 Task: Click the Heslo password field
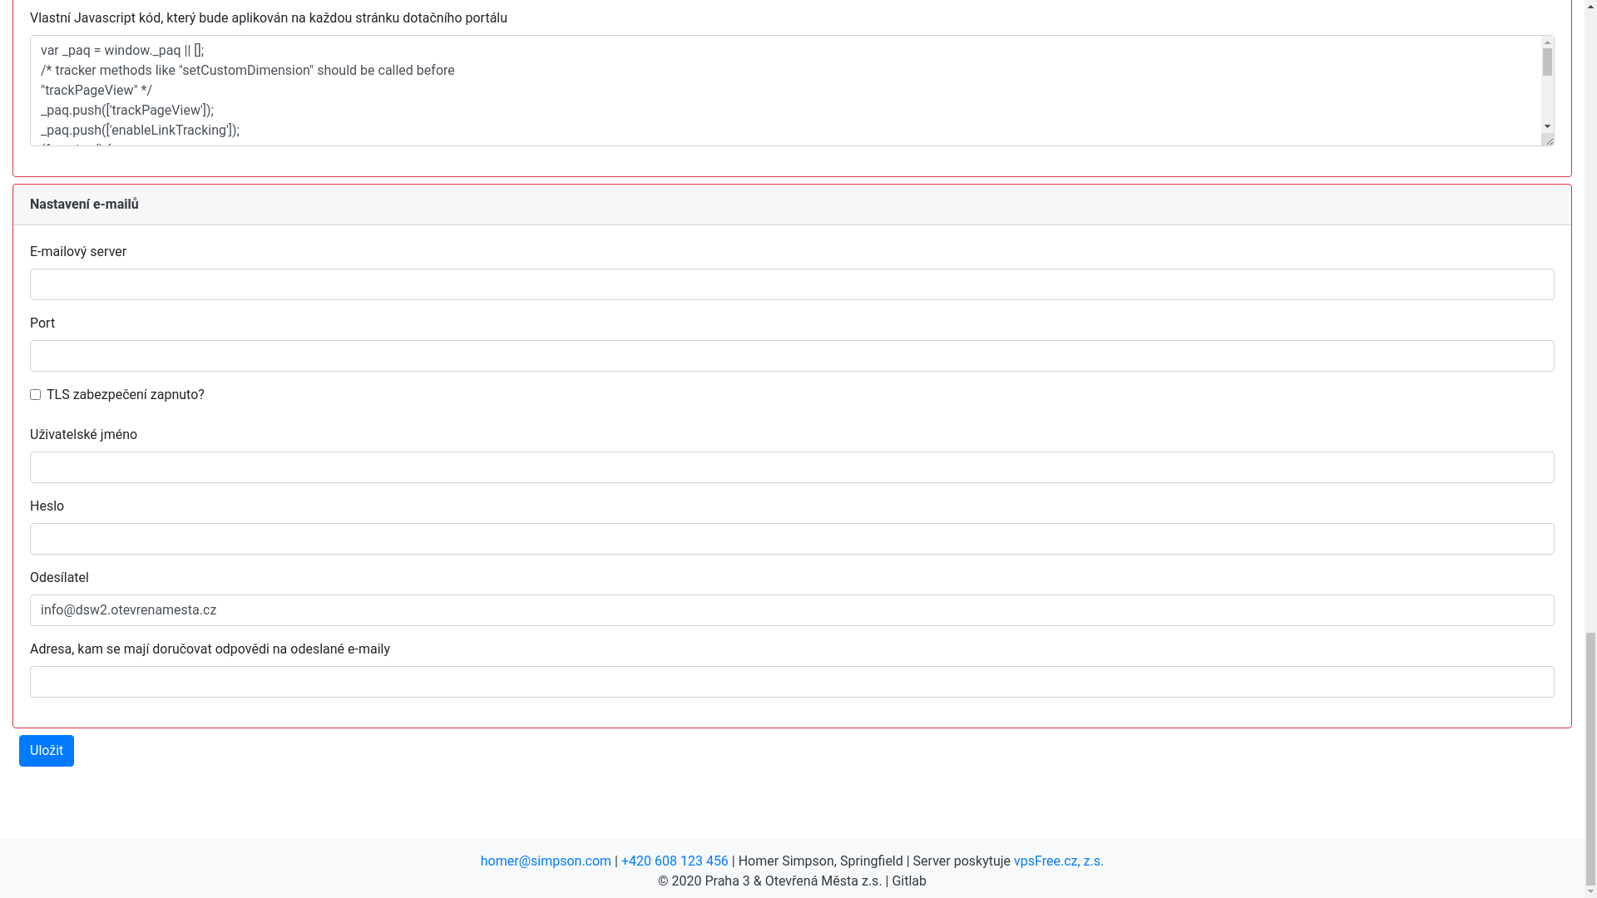click(791, 539)
